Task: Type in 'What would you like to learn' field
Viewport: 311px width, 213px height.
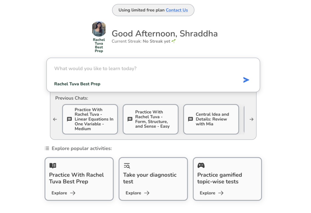Action: point(146,69)
